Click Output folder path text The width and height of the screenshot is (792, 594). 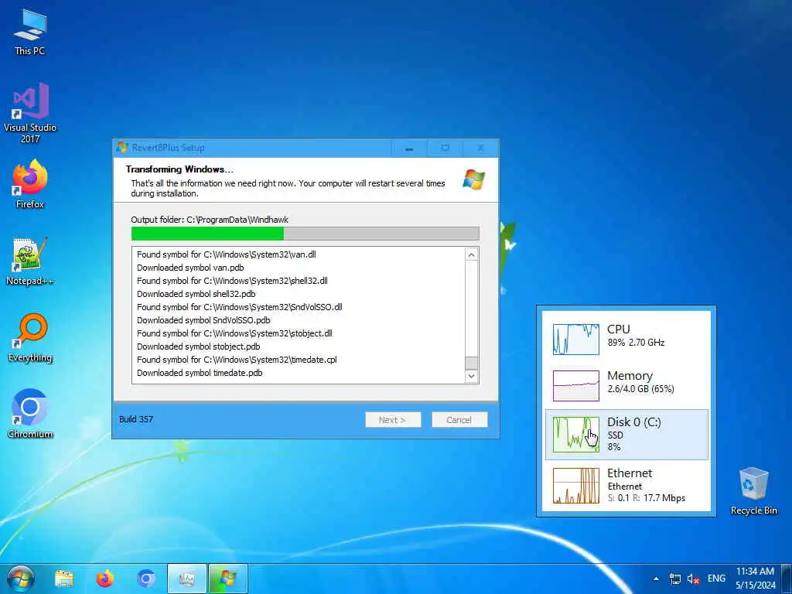click(210, 220)
